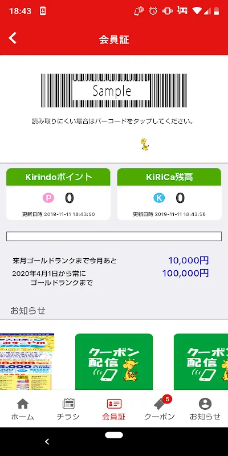Open the right-edge クーポン配信 banner
Screen dimensions: 228x456
tap(201, 361)
